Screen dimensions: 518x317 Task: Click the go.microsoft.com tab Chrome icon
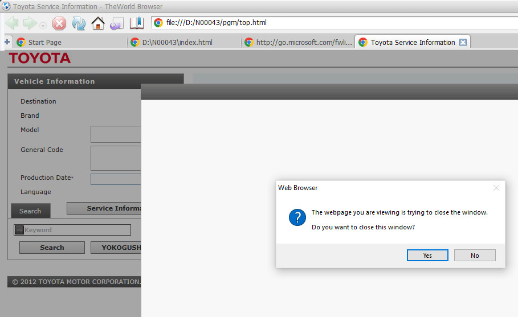(x=249, y=42)
